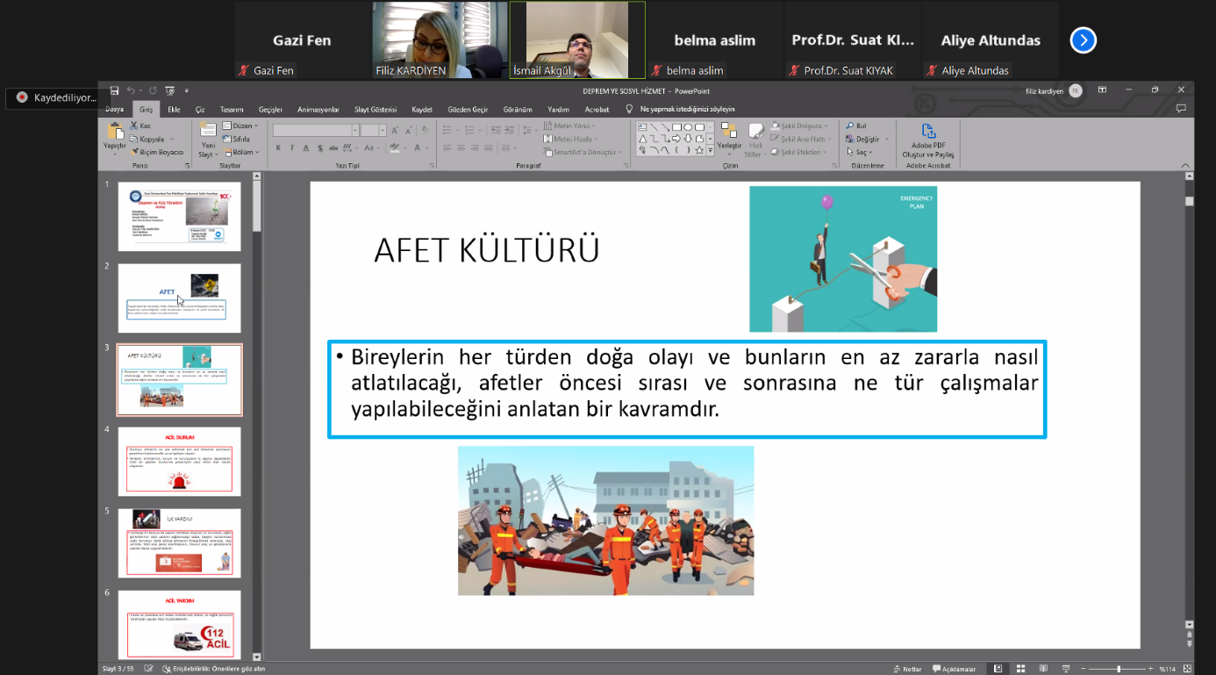The image size is (1216, 675).
Task: Open the Ekle ribbon tab
Action: tap(174, 110)
